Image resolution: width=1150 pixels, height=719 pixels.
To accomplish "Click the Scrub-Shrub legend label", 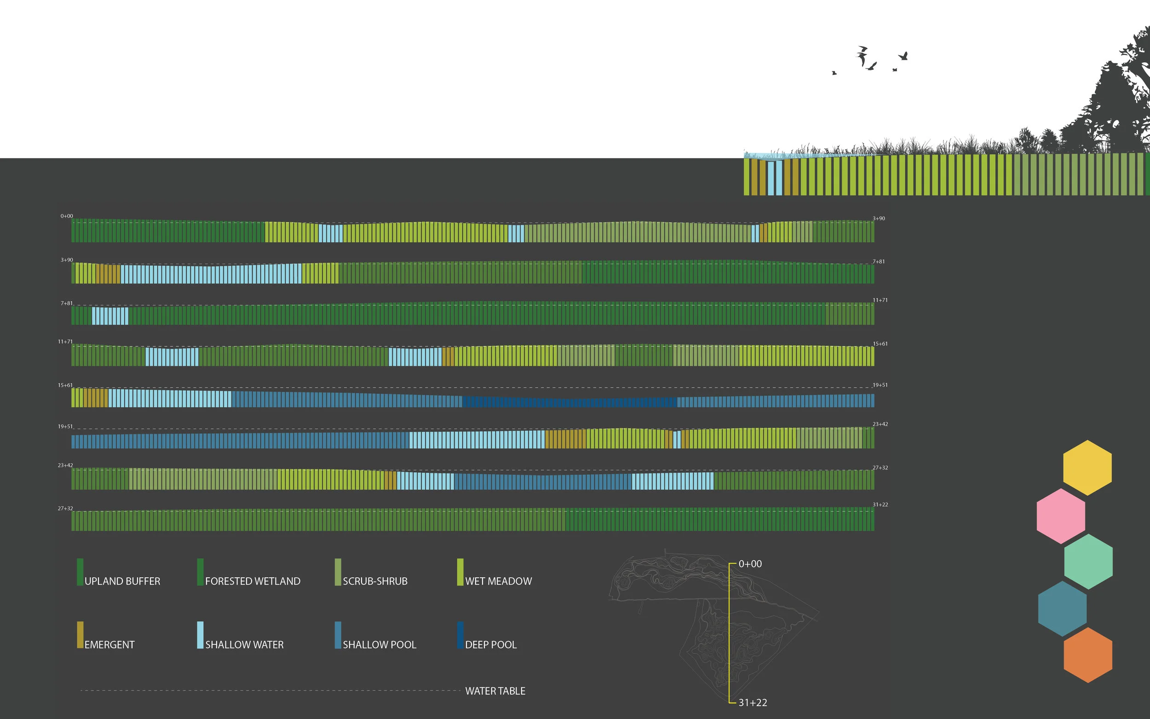I will coord(374,581).
